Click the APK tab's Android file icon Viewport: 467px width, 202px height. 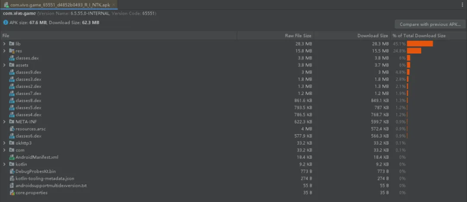[6, 5]
